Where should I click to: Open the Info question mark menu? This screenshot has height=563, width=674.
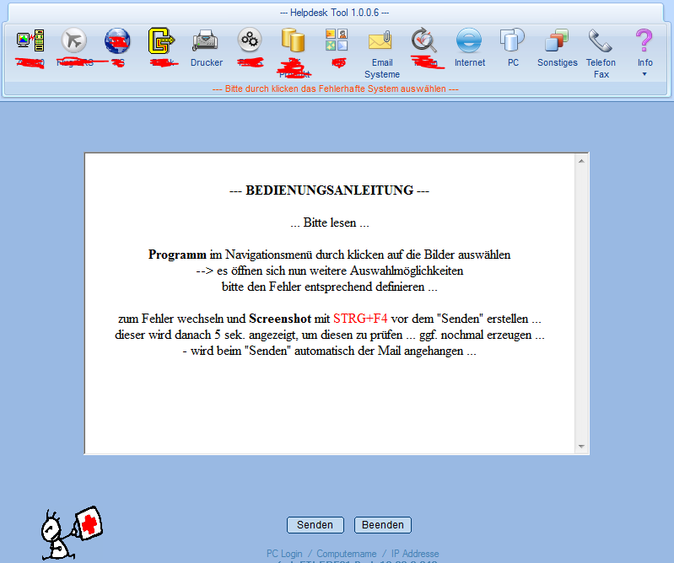(644, 40)
